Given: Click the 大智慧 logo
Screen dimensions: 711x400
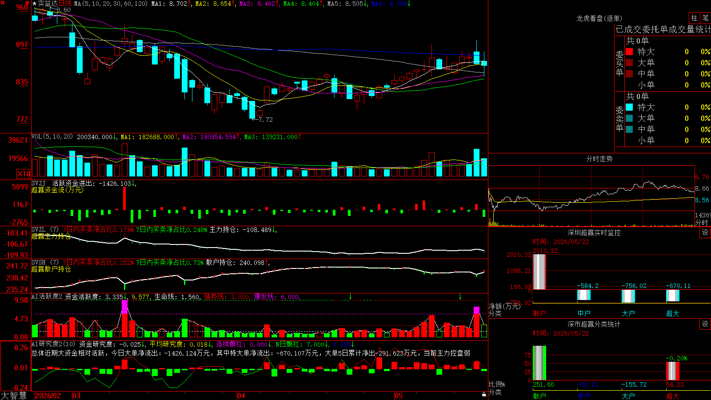Looking at the screenshot, I should point(14,396).
